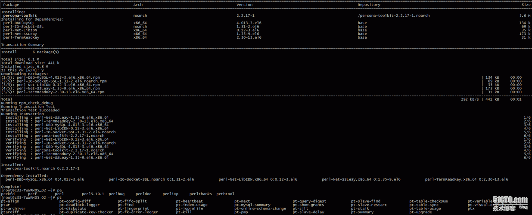The image size is (532, 215).
Task: Click the "Running Transaction Test" line
Action: coord(28,107)
